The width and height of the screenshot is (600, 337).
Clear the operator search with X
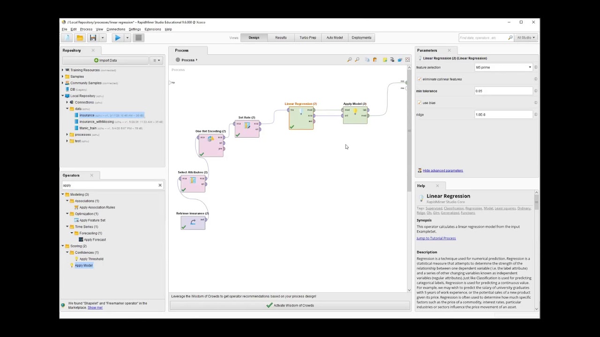tap(160, 185)
